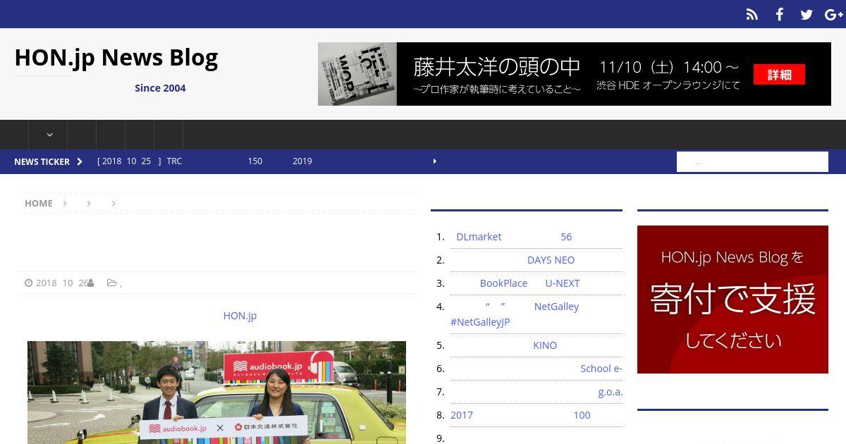Open the Google+ icon
Image resolution: width=846 pixels, height=444 pixels.
click(834, 14)
